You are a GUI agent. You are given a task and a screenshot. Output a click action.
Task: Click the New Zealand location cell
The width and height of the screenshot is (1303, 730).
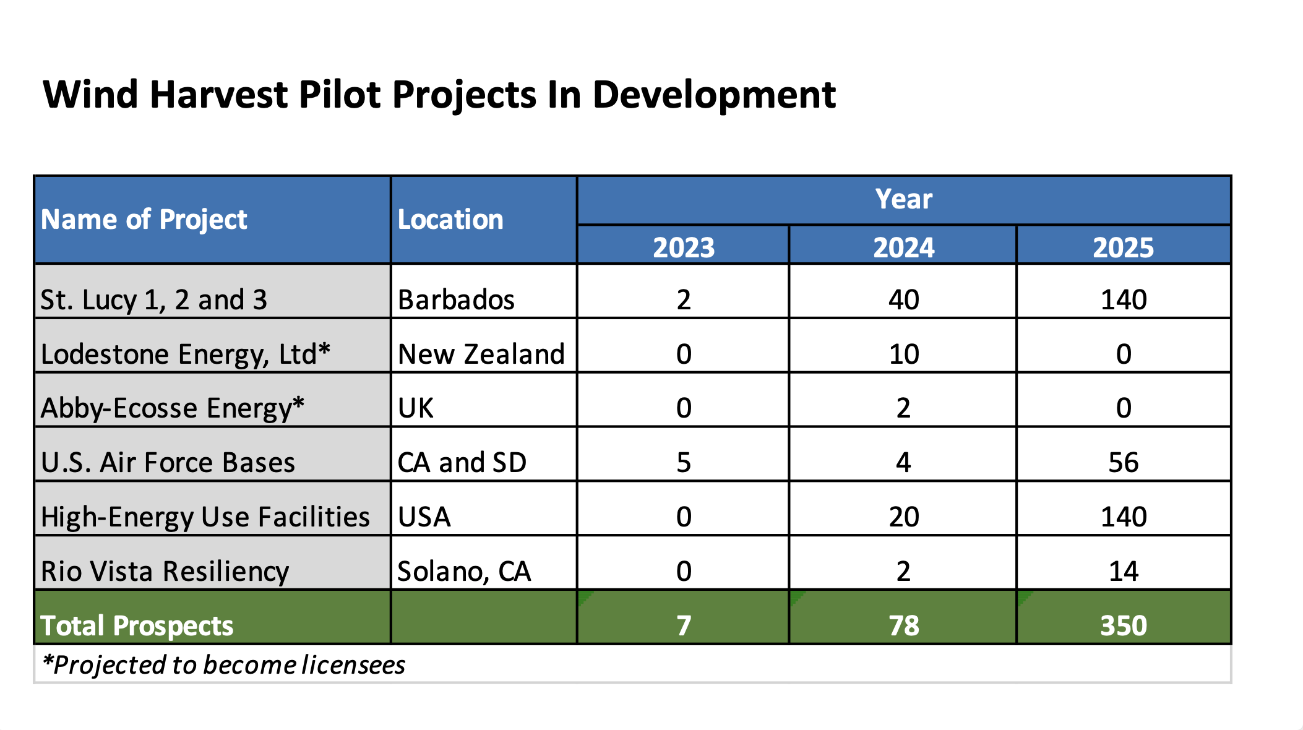pyautogui.click(x=481, y=354)
